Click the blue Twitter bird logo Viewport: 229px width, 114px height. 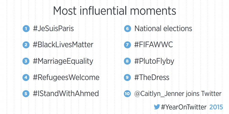click(x=157, y=107)
